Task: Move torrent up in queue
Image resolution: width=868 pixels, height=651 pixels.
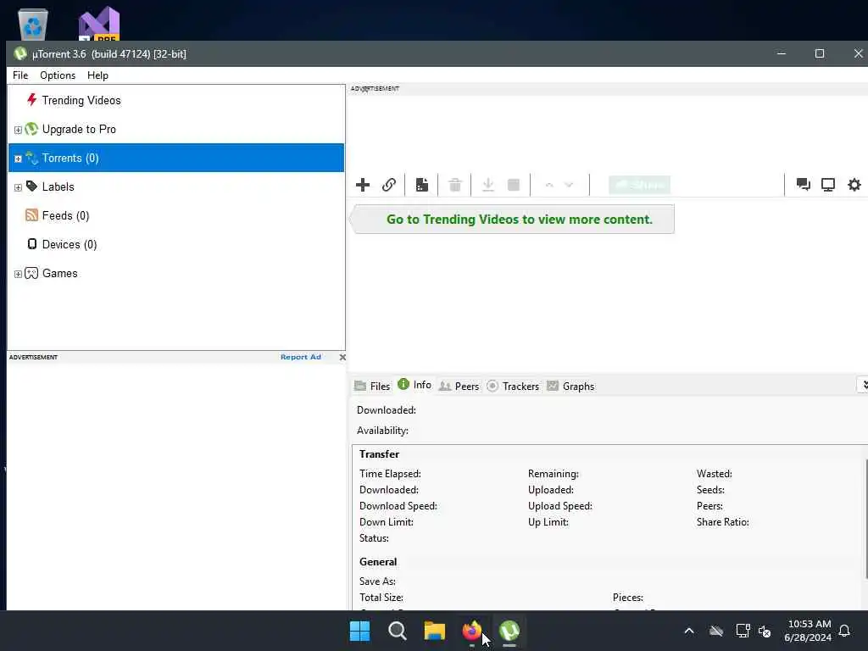Action: (x=549, y=185)
